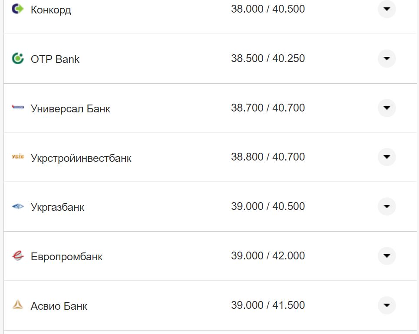
Task: Click the Укрстройинвестбанк orange logo
Action: (18, 157)
